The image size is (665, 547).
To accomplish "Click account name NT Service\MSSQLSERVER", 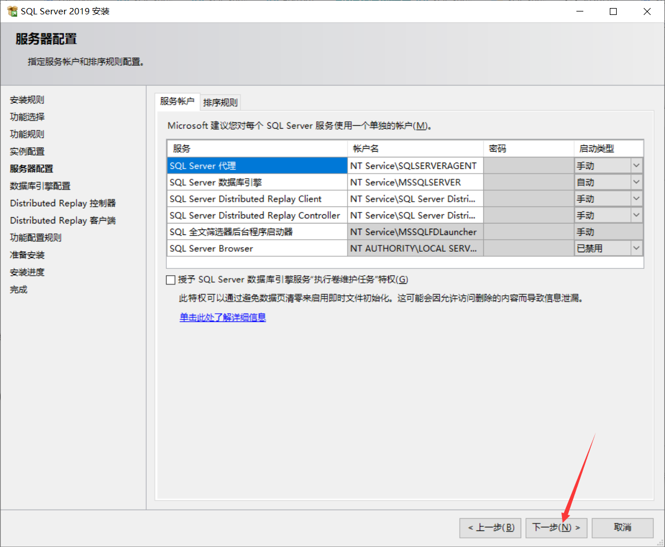I will point(415,182).
